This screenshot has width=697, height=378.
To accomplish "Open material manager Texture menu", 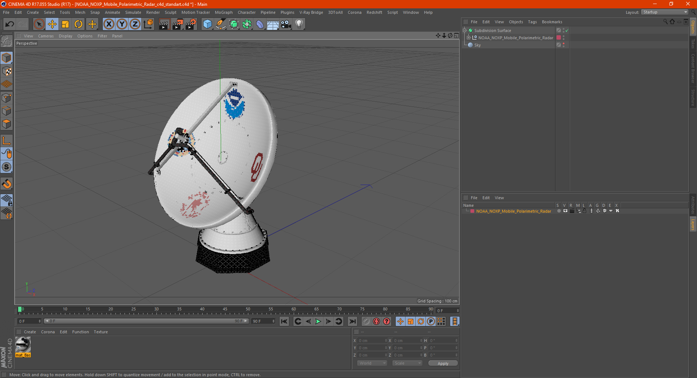I will point(101,332).
